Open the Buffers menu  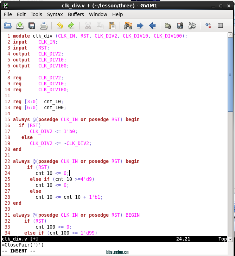tap(76, 14)
